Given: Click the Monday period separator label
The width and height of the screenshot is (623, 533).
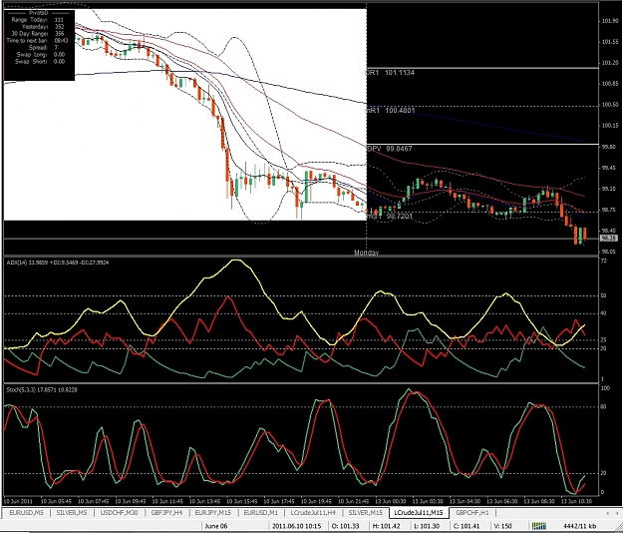Looking at the screenshot, I should point(367,253).
